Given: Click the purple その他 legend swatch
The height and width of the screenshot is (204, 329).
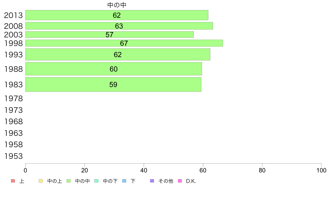Looking at the screenshot, I should point(152,181).
